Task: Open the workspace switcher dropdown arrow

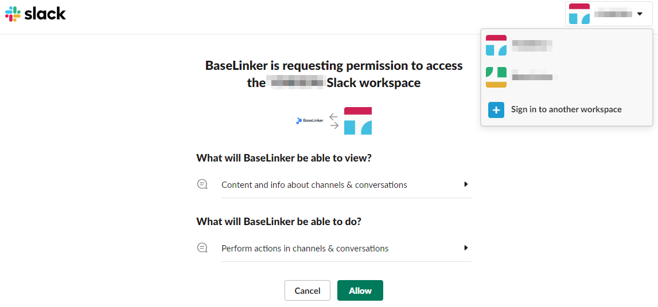Action: [640, 14]
